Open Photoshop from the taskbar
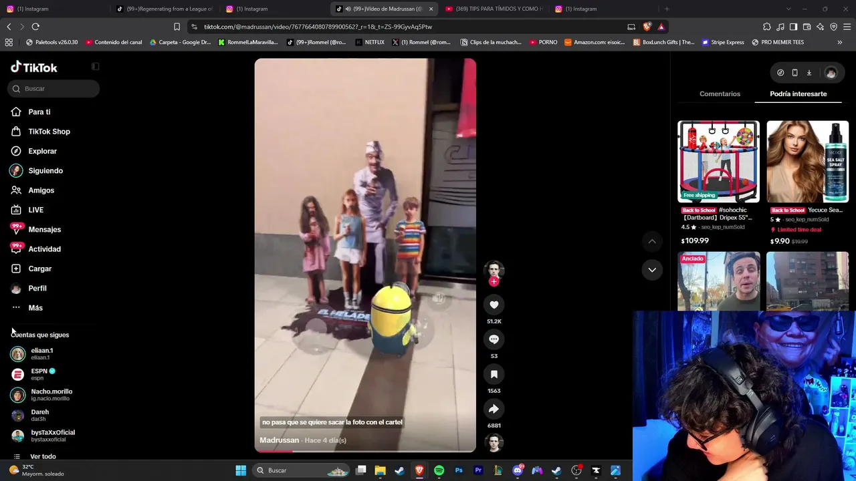This screenshot has width=856, height=481. (x=459, y=470)
